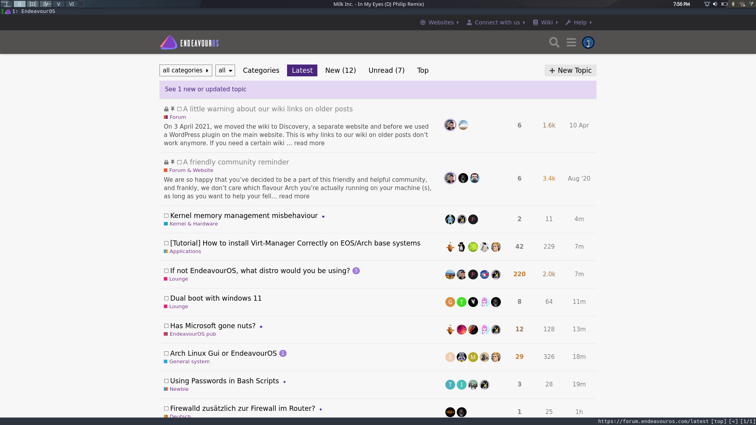Open 'Kernel memory management misbehaviour' topic
Screen dimensions: 756x425
[x=243, y=215]
